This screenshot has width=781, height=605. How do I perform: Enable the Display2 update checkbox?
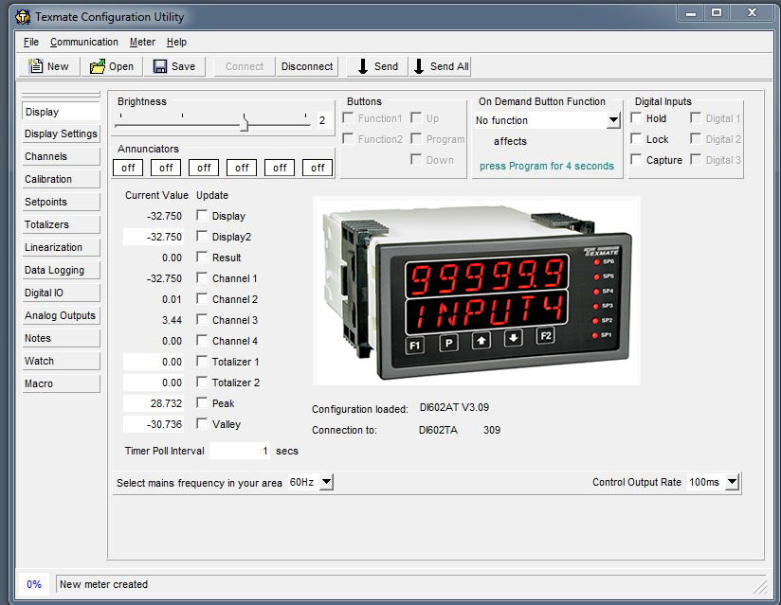tap(202, 236)
